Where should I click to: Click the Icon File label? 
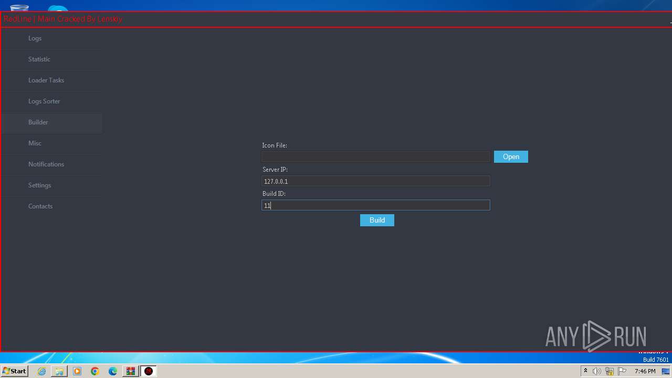(x=275, y=145)
